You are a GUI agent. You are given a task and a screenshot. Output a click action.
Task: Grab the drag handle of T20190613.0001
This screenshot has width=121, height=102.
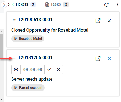click(x=15, y=20)
